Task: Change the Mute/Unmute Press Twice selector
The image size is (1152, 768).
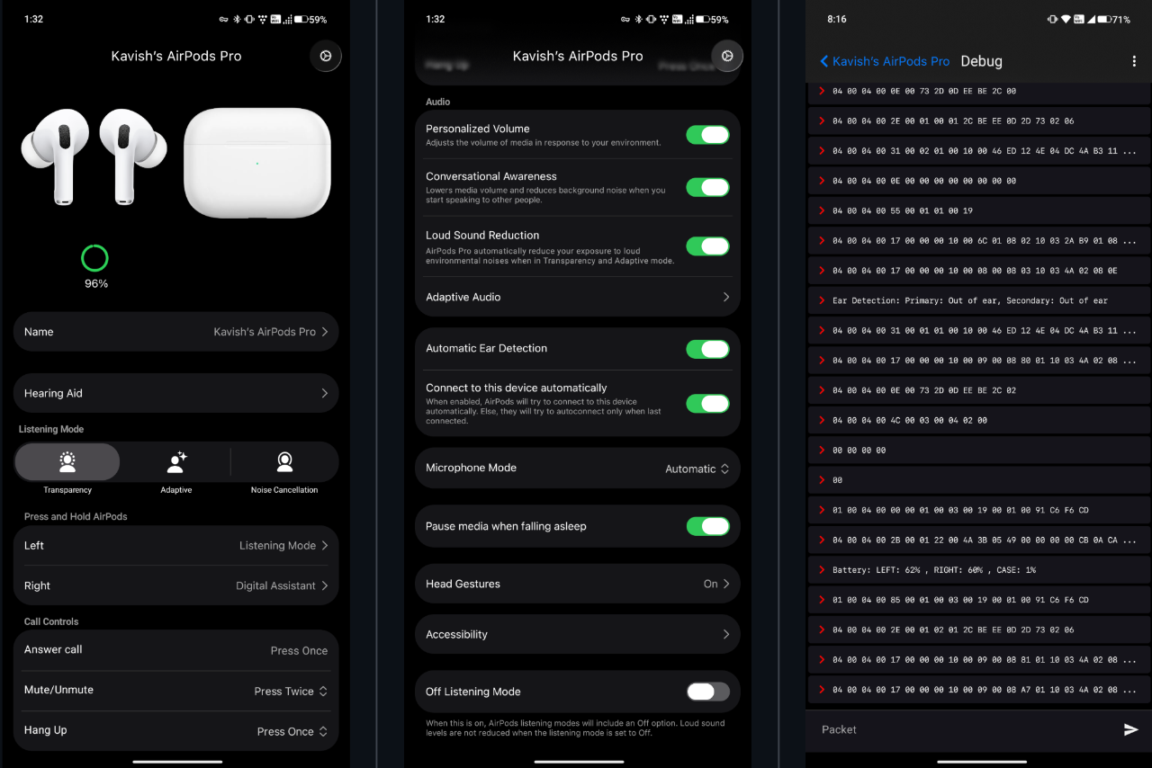Action: click(x=290, y=692)
